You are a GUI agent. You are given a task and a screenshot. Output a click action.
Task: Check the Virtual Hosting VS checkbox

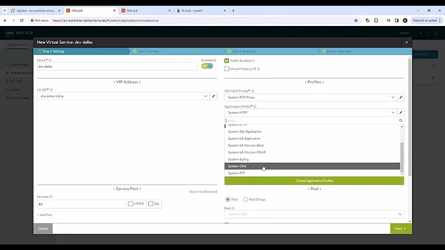[226, 69]
